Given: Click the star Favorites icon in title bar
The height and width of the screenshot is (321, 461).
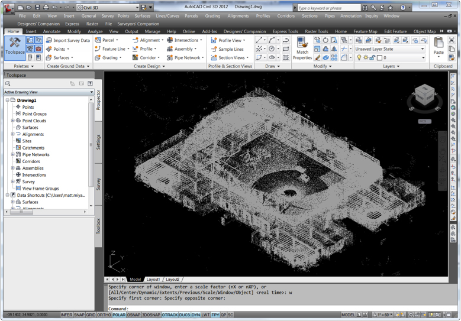Looking at the screenshot, I should point(390,8).
